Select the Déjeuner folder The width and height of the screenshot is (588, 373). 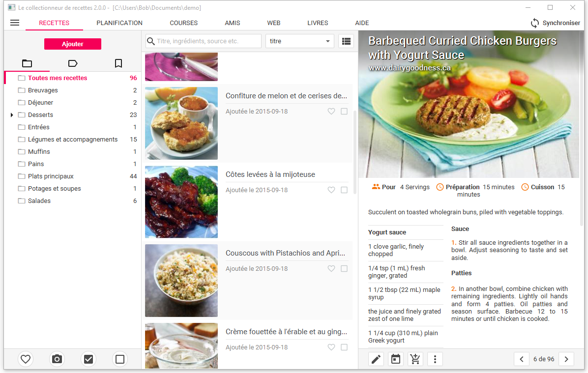tap(72, 103)
